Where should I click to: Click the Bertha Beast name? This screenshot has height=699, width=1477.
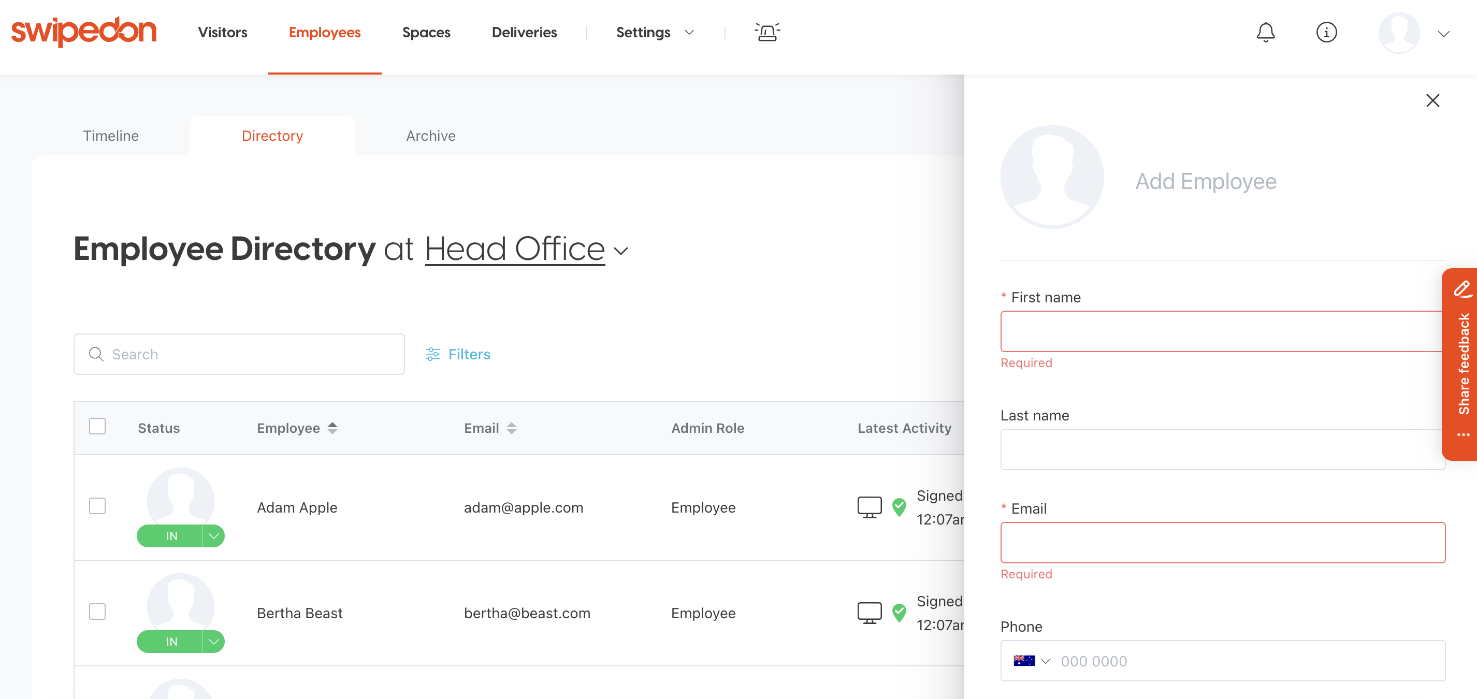coord(299,613)
